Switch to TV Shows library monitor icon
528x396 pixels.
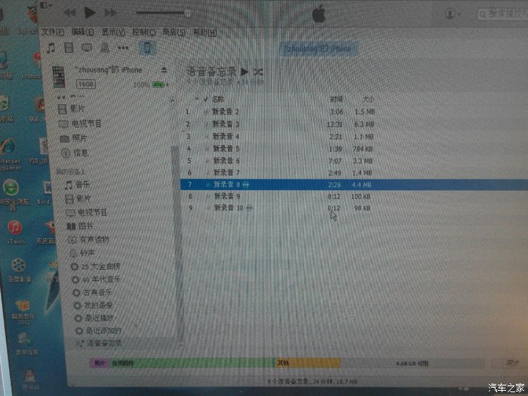pyautogui.click(x=87, y=48)
